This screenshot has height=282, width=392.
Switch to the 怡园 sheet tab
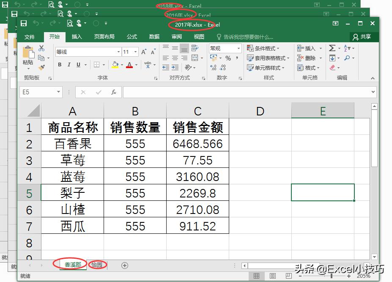[x=97, y=265]
